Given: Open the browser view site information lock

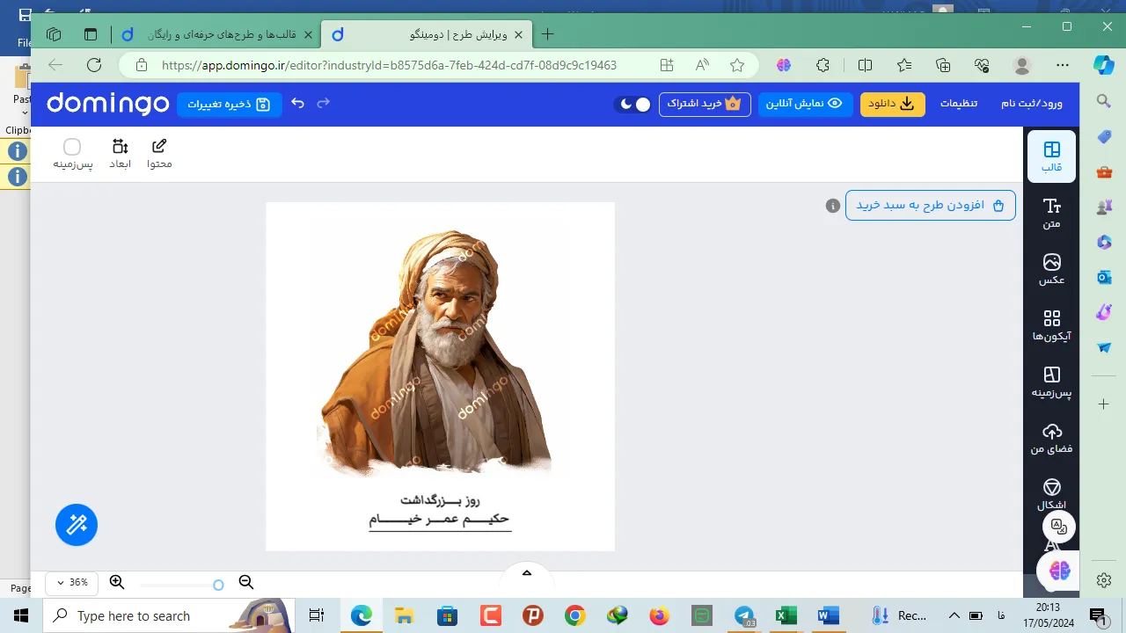Looking at the screenshot, I should (141, 65).
